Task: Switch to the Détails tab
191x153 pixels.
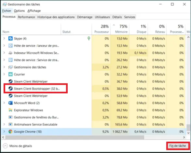Action: (x=117, y=17)
